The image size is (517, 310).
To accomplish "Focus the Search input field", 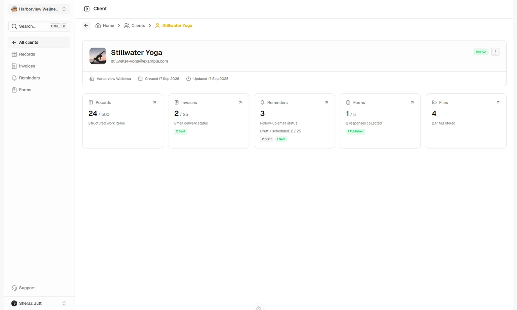I will pyautogui.click(x=39, y=26).
